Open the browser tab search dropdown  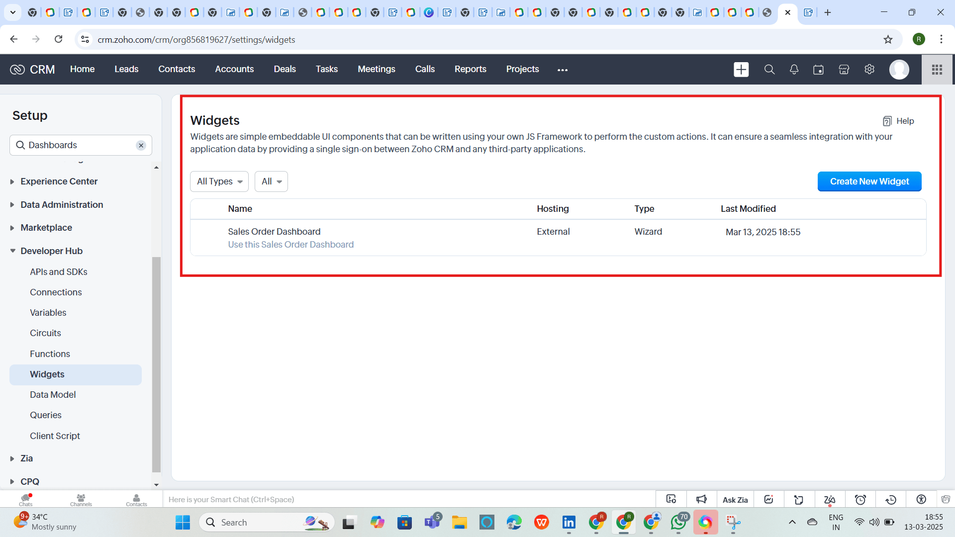[13, 12]
